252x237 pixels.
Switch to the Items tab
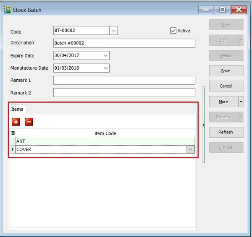[17, 109]
